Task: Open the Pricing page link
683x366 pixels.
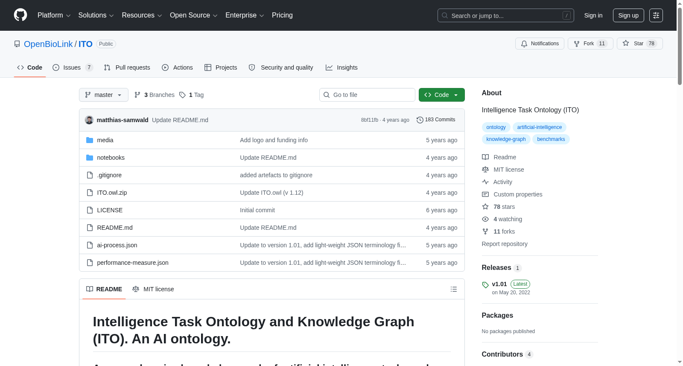Action: (282, 15)
